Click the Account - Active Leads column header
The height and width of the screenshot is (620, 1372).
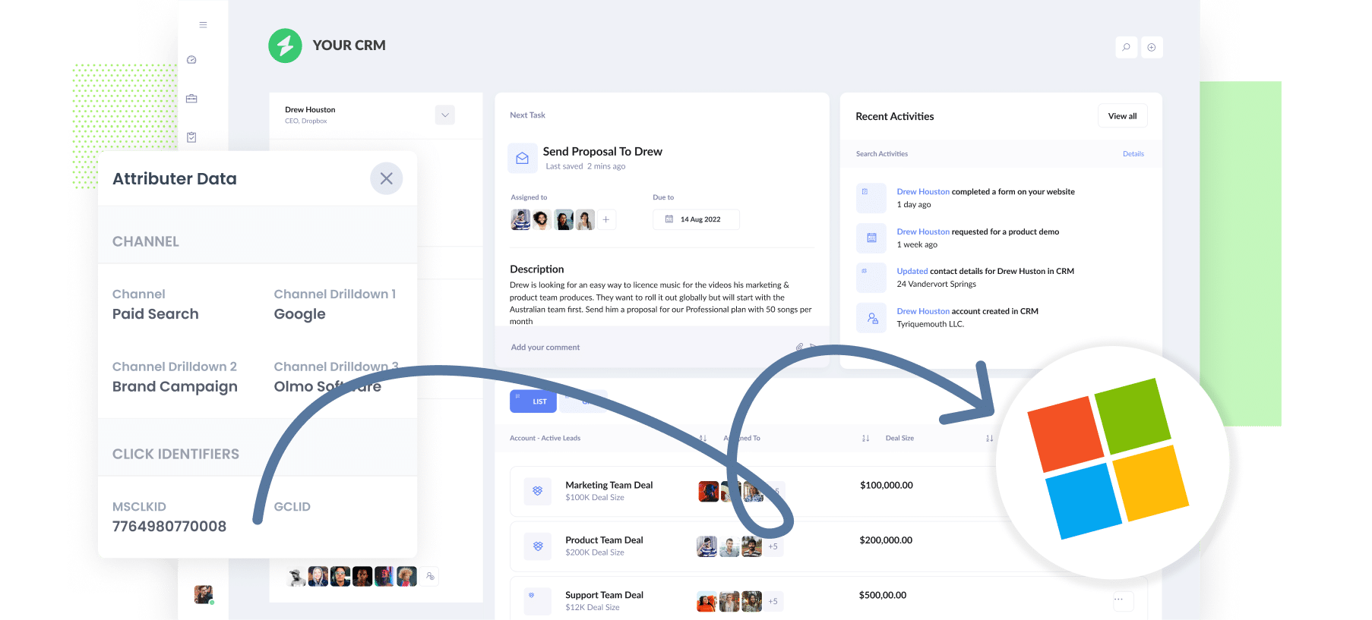(x=545, y=439)
